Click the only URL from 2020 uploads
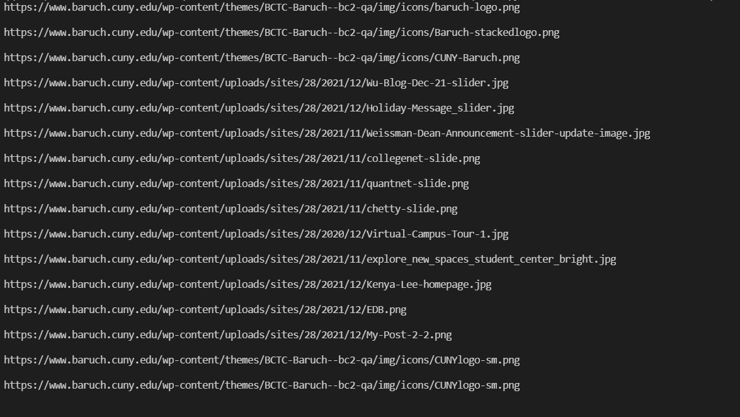Viewport: 740px width, 417px height. click(x=256, y=234)
